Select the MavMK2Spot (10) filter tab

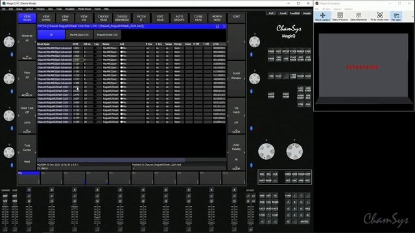[x=79, y=34]
